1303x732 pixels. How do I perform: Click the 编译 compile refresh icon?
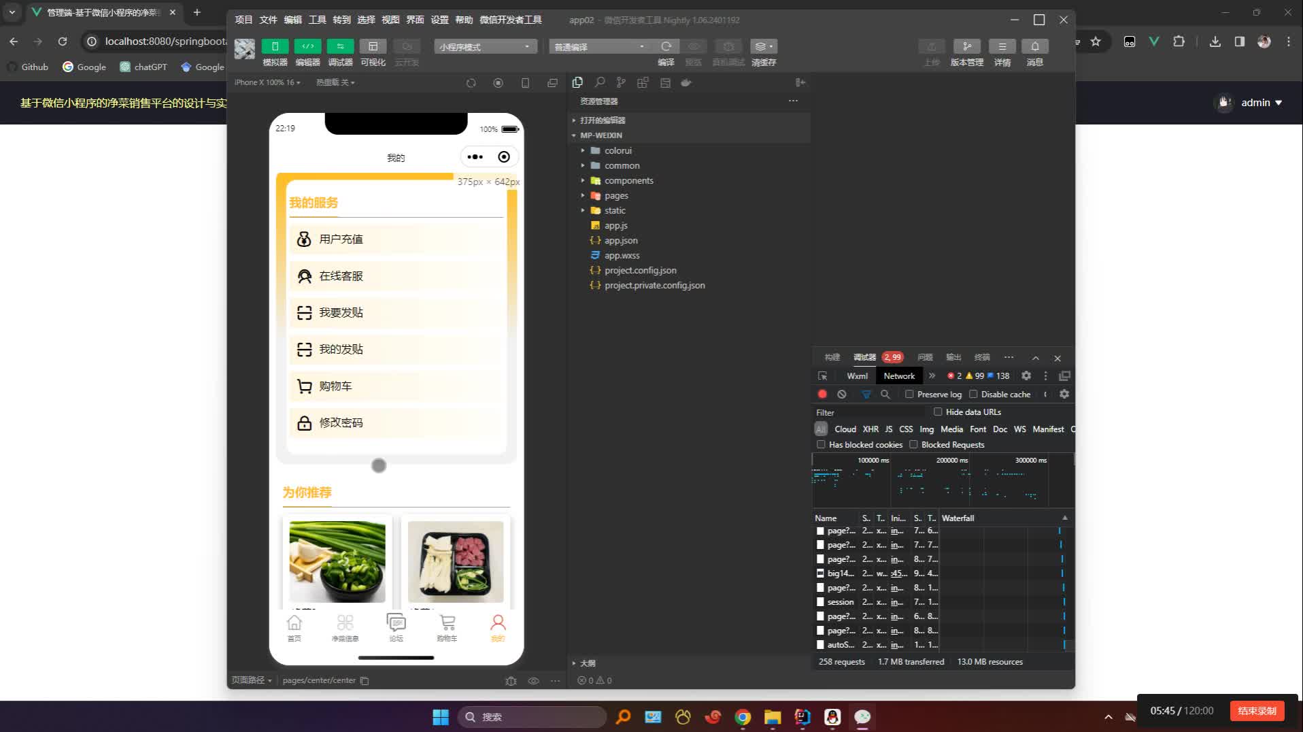[666, 46]
